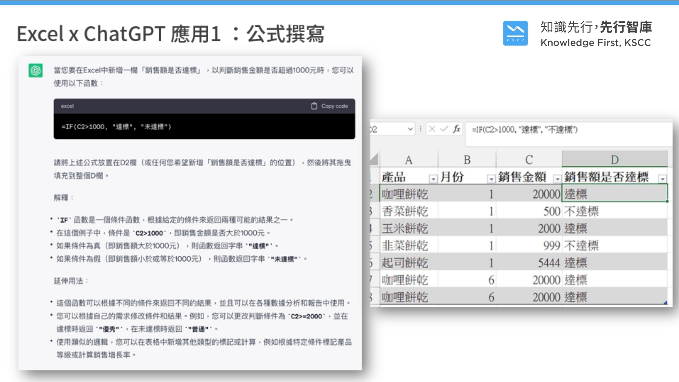Select cell with 999 sales amount
679x382 pixels.
tap(529, 245)
